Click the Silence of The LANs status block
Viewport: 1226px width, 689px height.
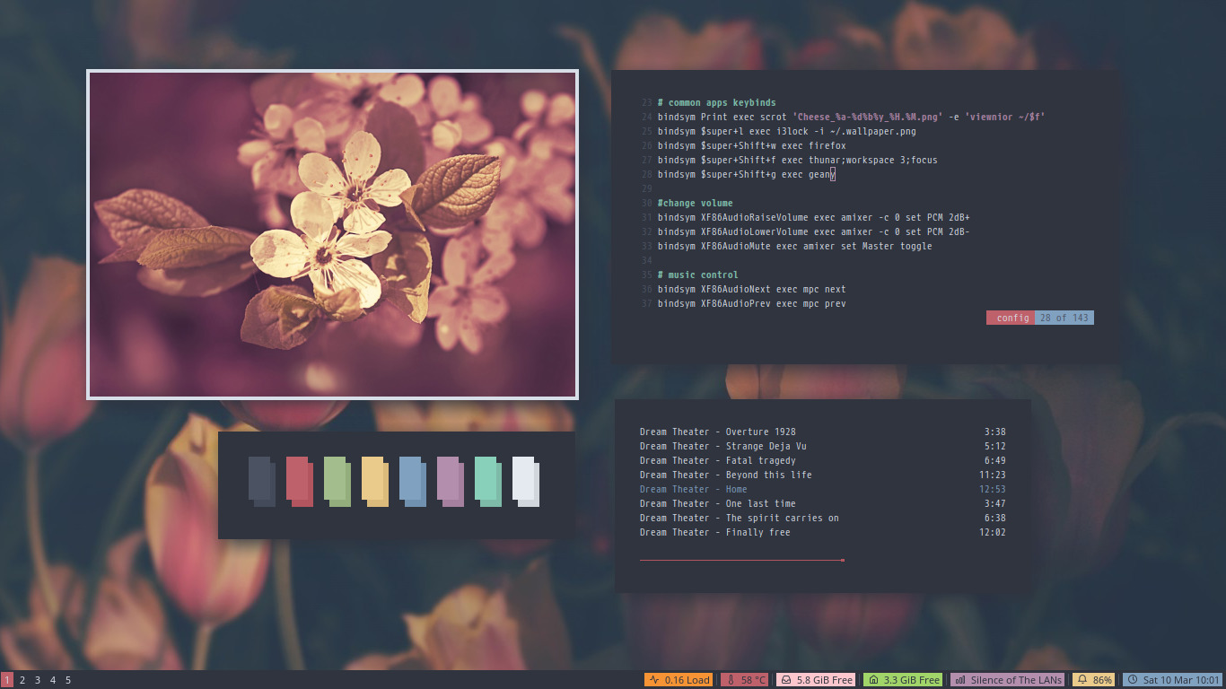pos(1007,679)
